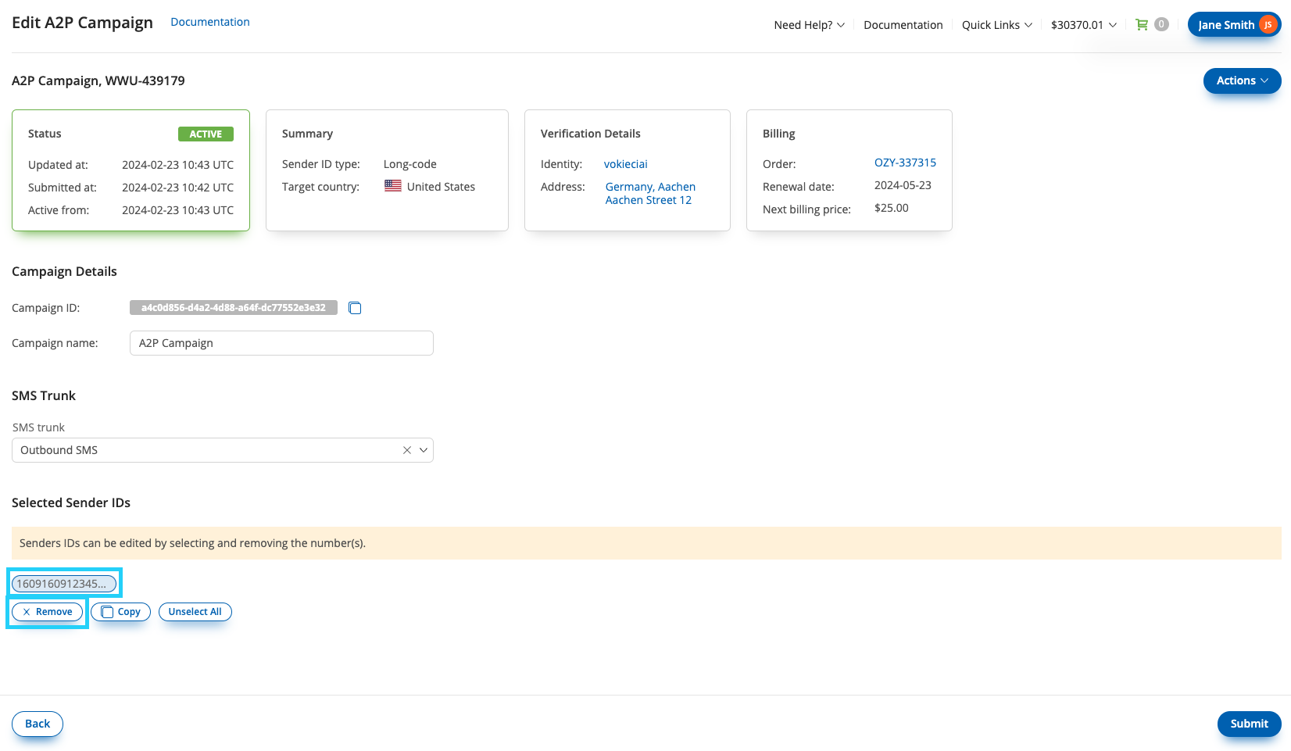This screenshot has width=1291, height=751.
Task: Click the renewal date 2024-05-23
Action: coord(903,185)
